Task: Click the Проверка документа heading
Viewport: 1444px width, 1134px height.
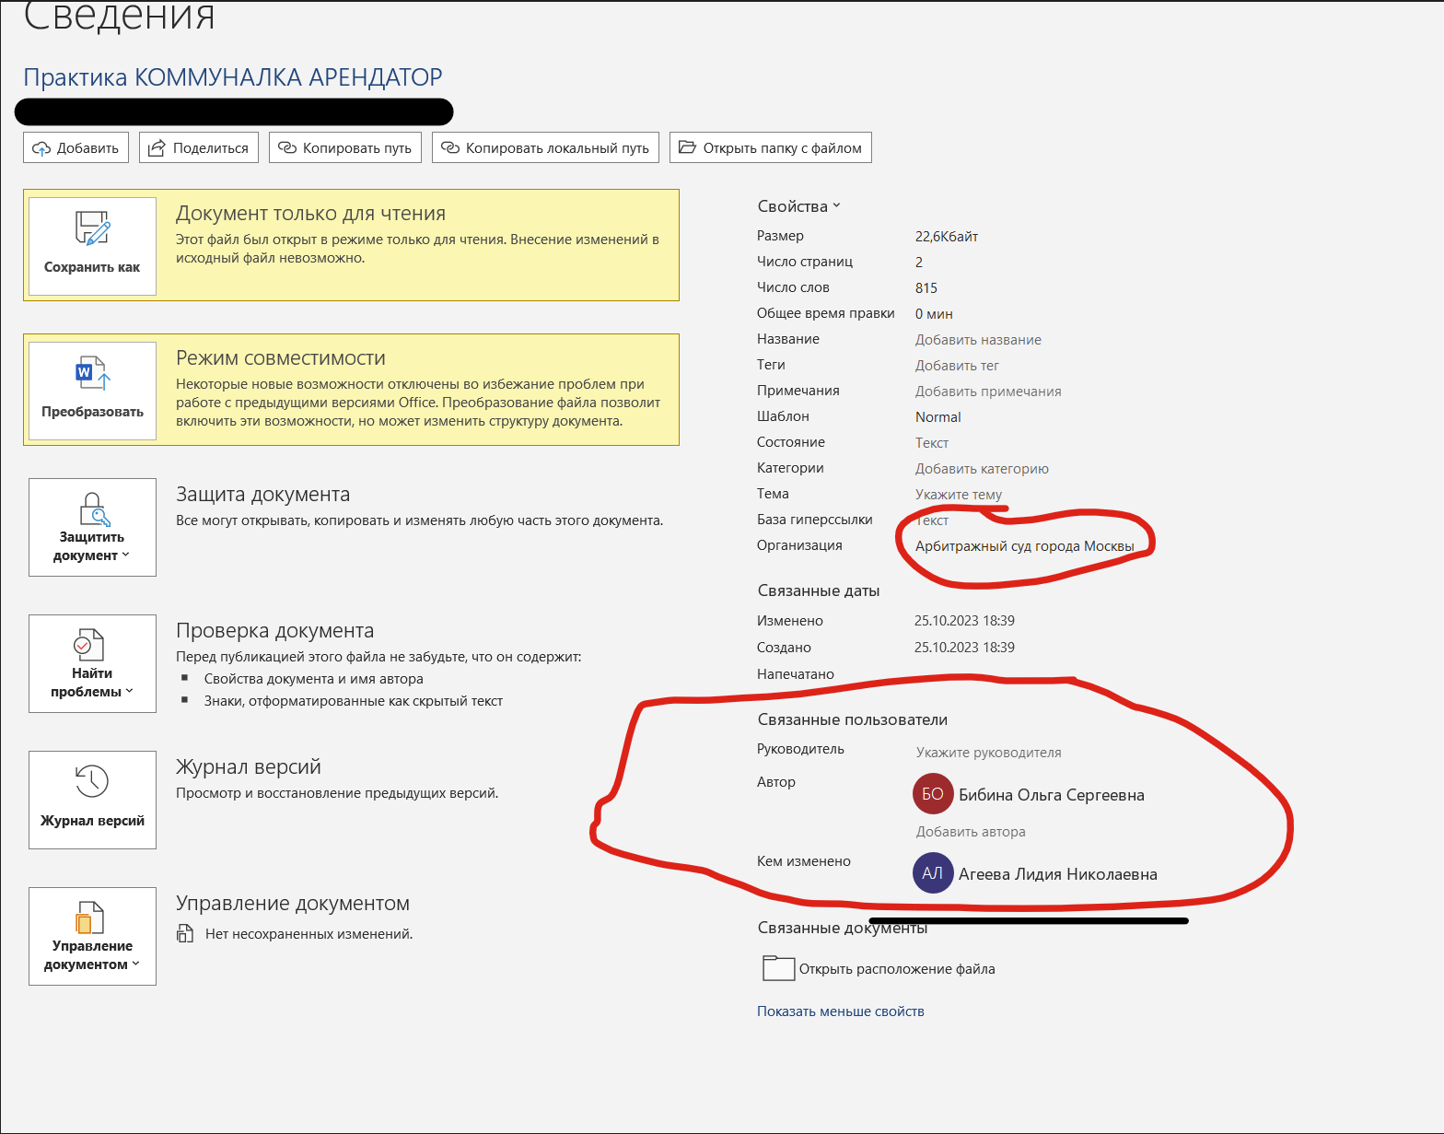Action: click(x=275, y=631)
